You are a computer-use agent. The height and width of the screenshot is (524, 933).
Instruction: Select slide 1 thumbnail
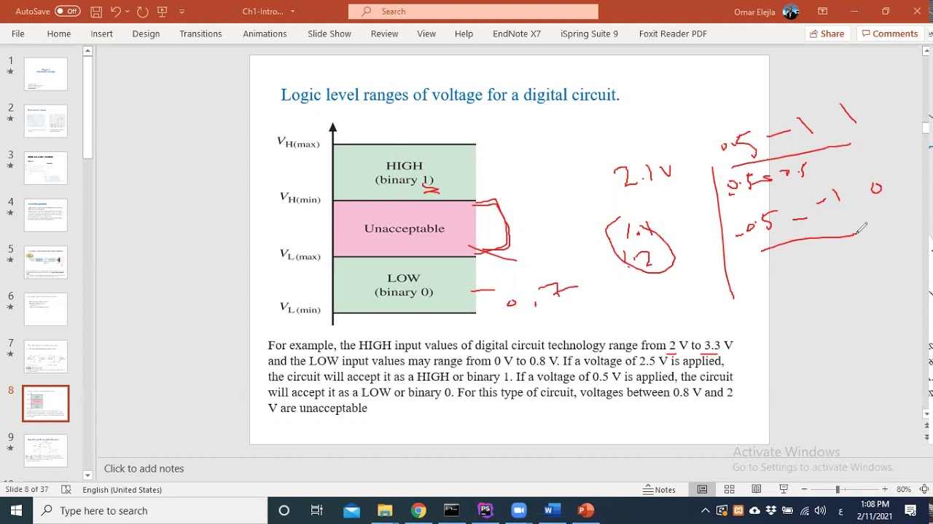point(46,74)
